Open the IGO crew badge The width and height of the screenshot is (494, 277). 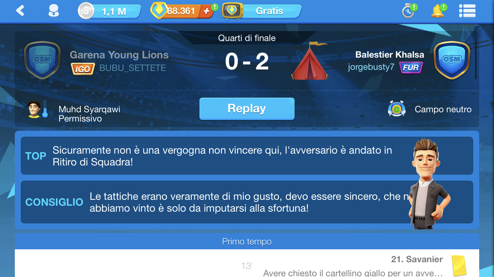coord(83,69)
